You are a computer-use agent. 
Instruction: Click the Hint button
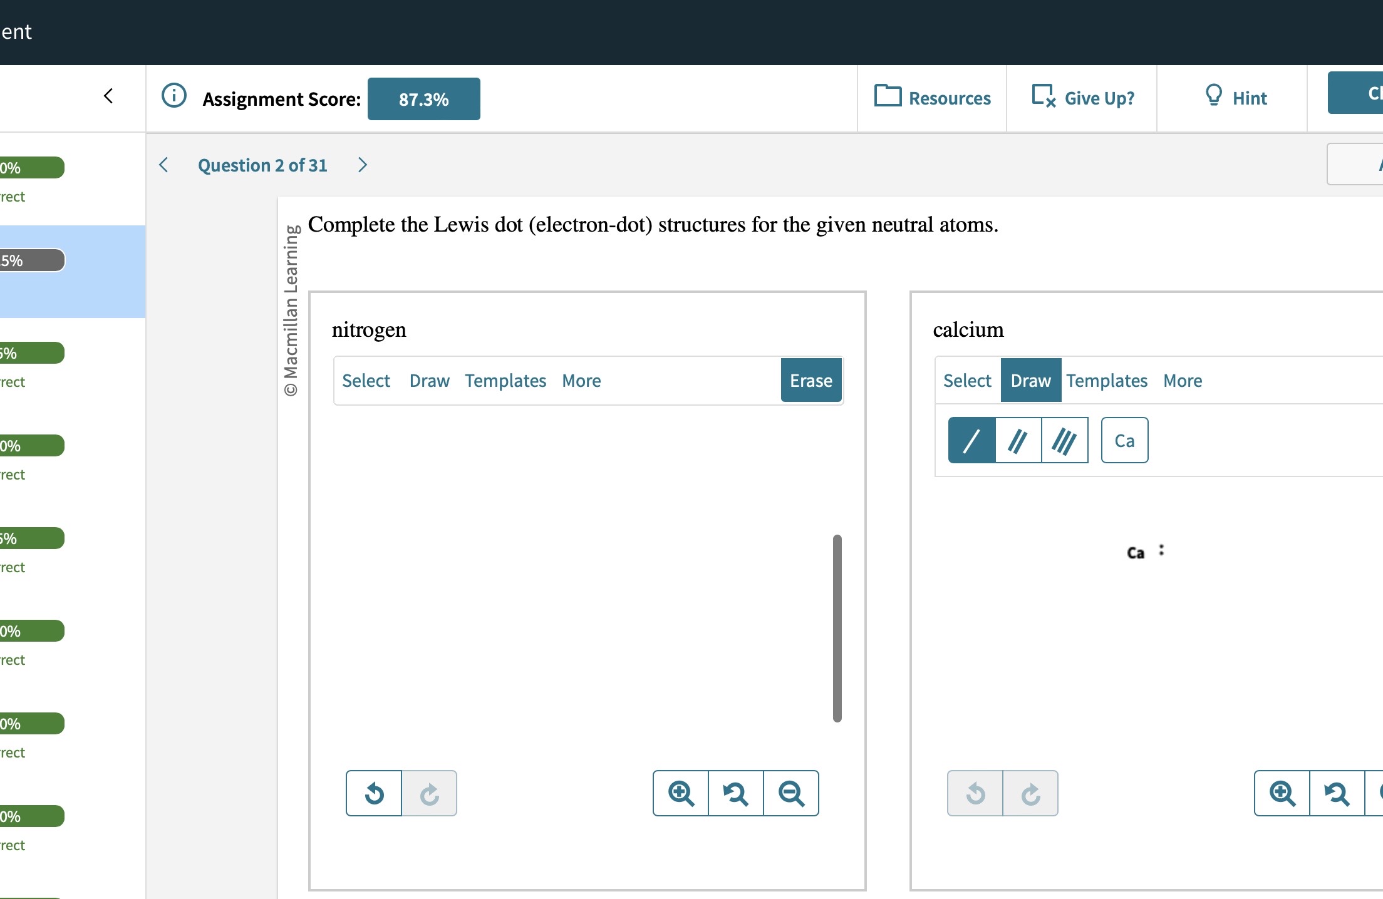click(x=1236, y=98)
